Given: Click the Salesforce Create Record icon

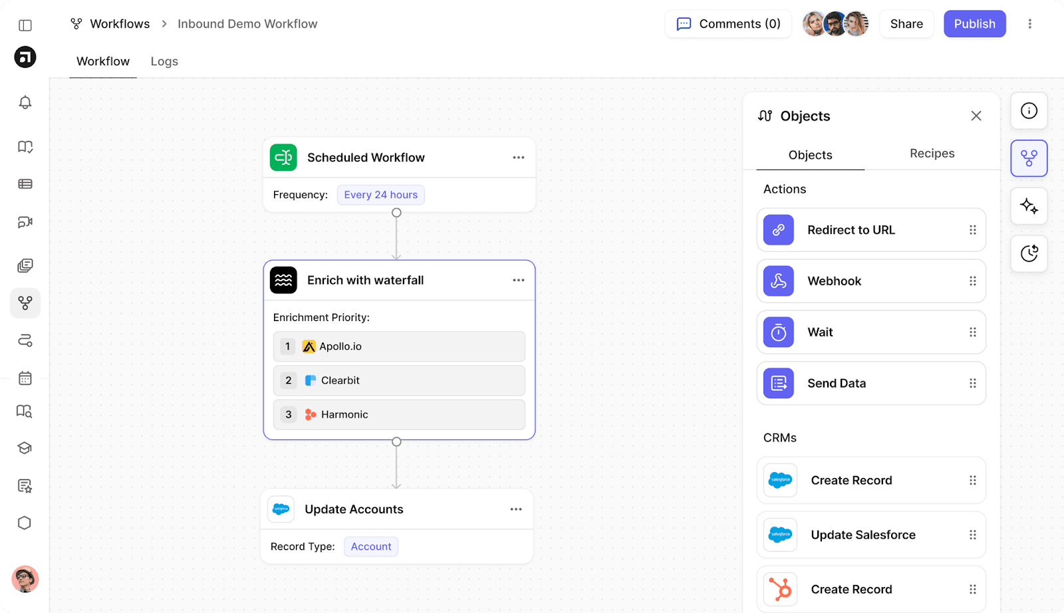Looking at the screenshot, I should coord(780,480).
